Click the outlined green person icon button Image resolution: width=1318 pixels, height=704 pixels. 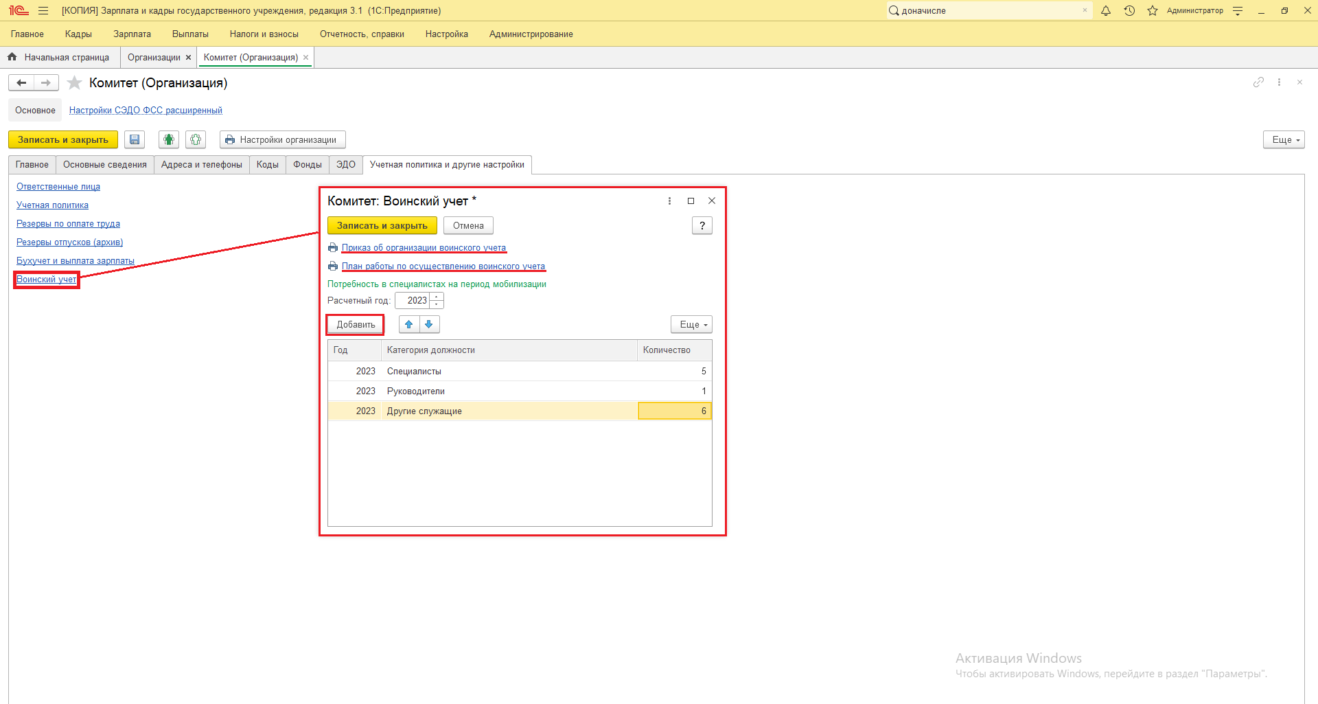coord(196,140)
